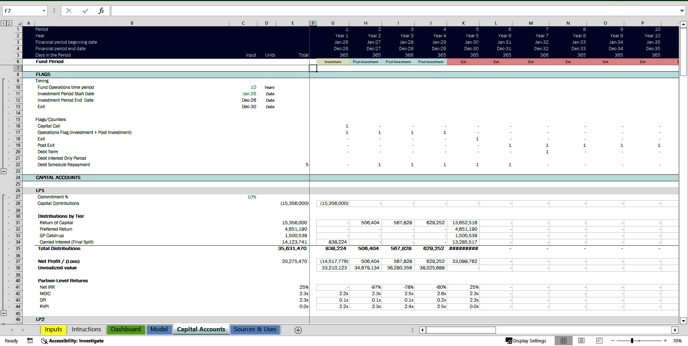Collapse the Flags group at row 23

click(x=4, y=171)
